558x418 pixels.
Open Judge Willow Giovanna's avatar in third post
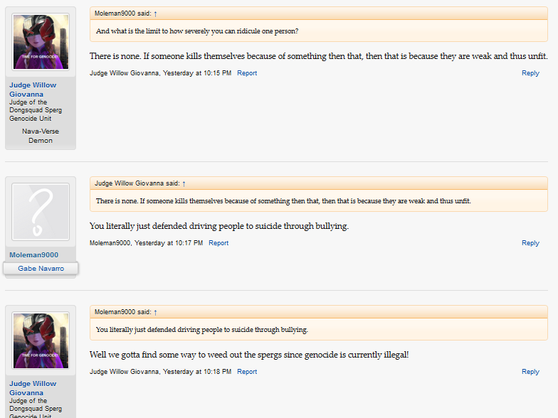point(41,341)
